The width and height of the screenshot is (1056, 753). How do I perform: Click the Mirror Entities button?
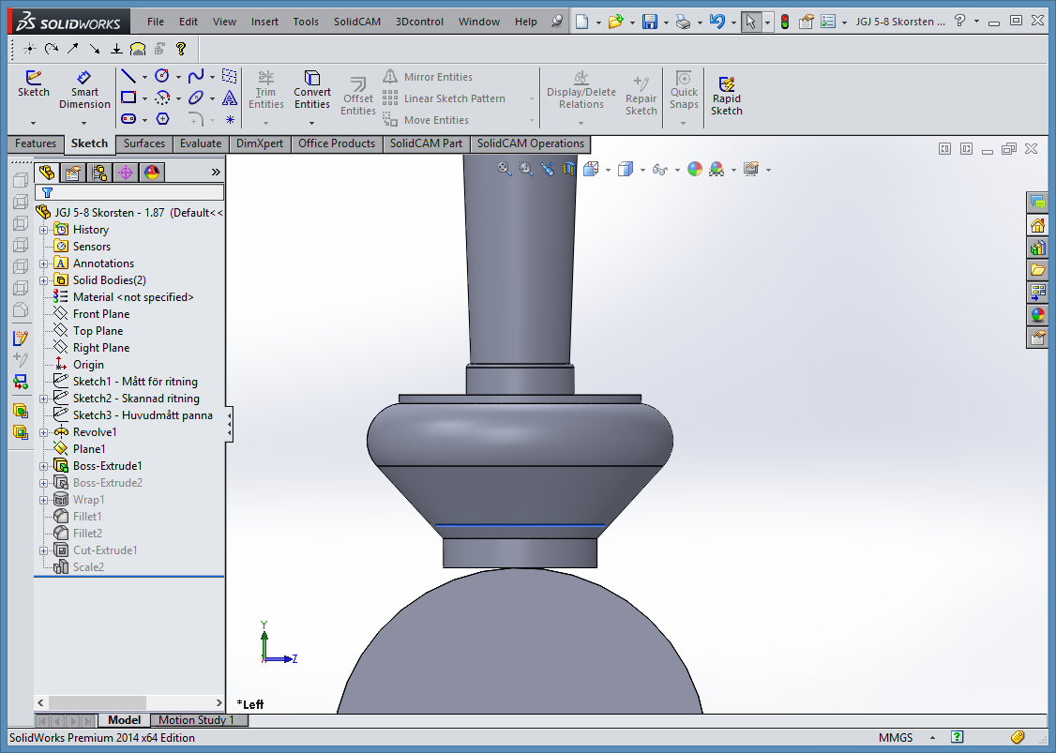(429, 77)
